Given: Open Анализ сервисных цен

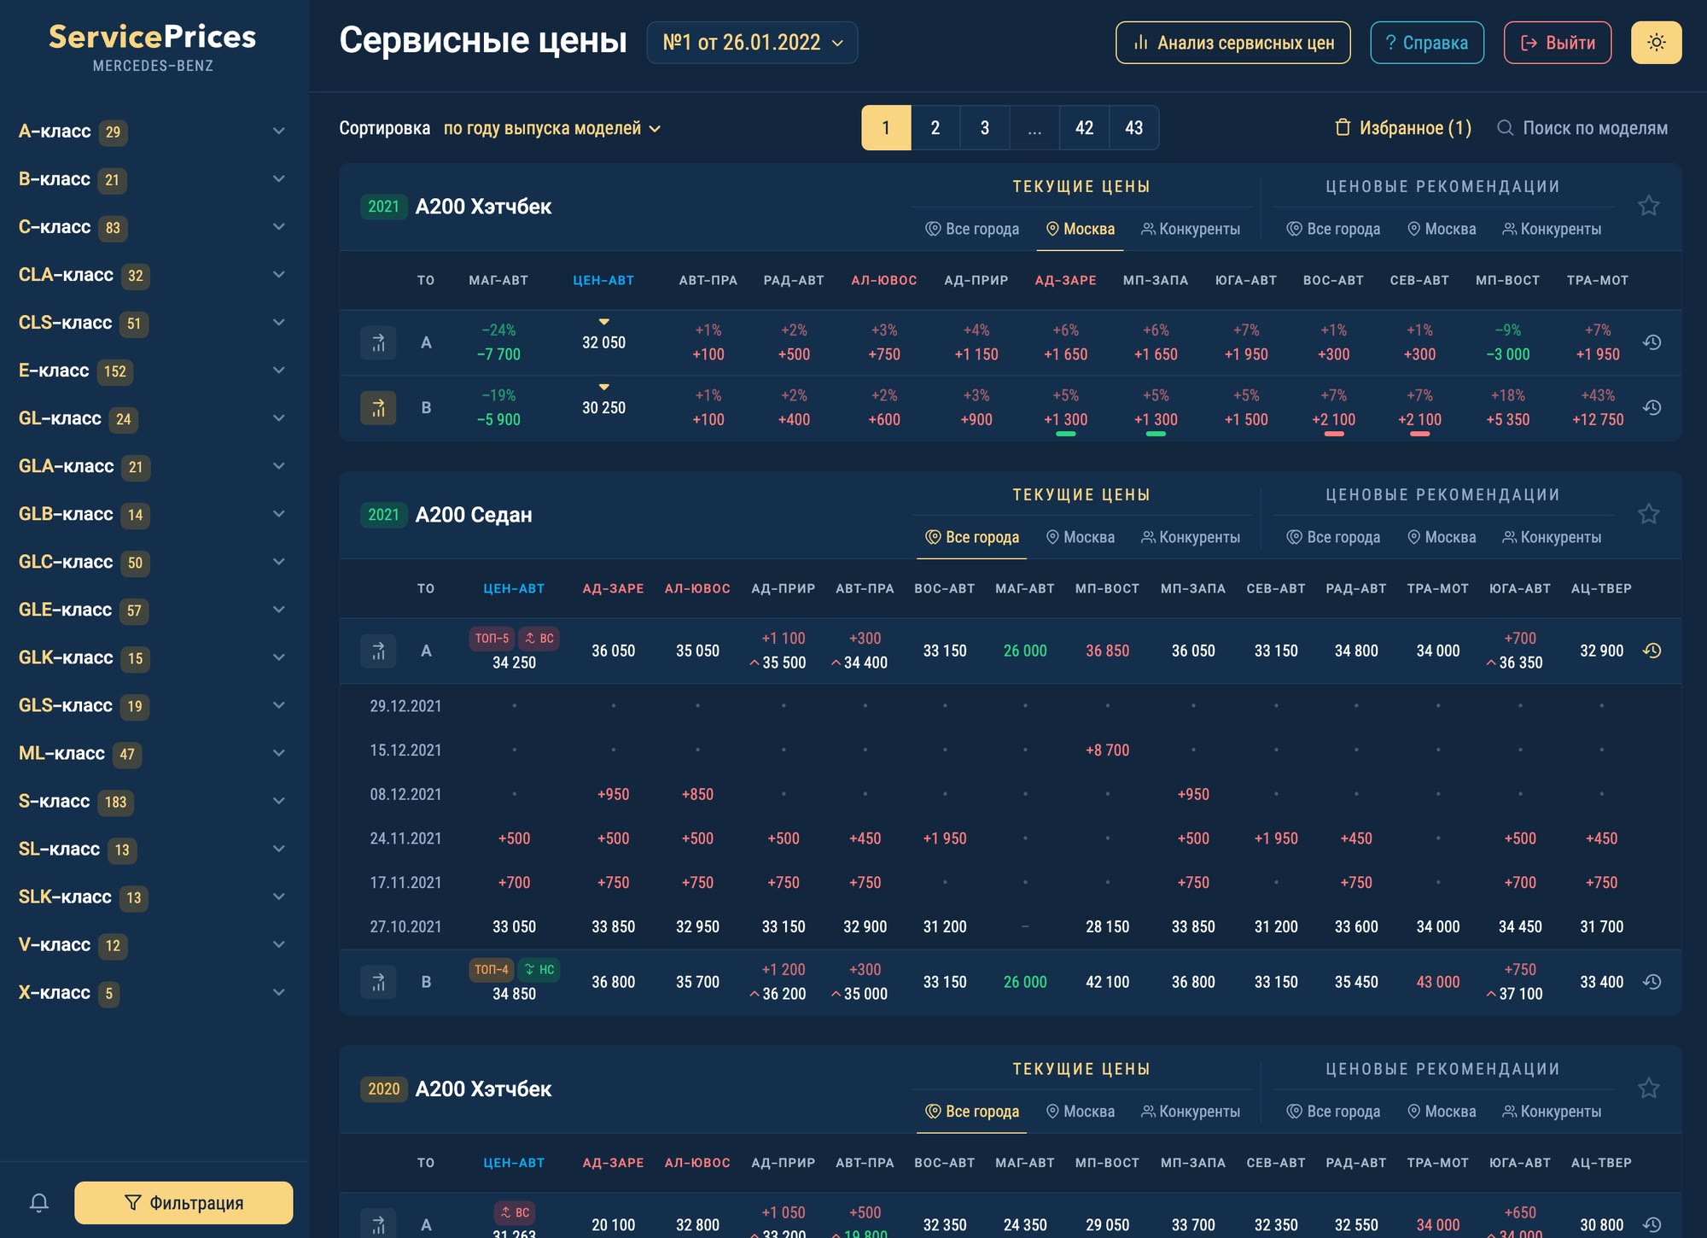Looking at the screenshot, I should [1232, 43].
